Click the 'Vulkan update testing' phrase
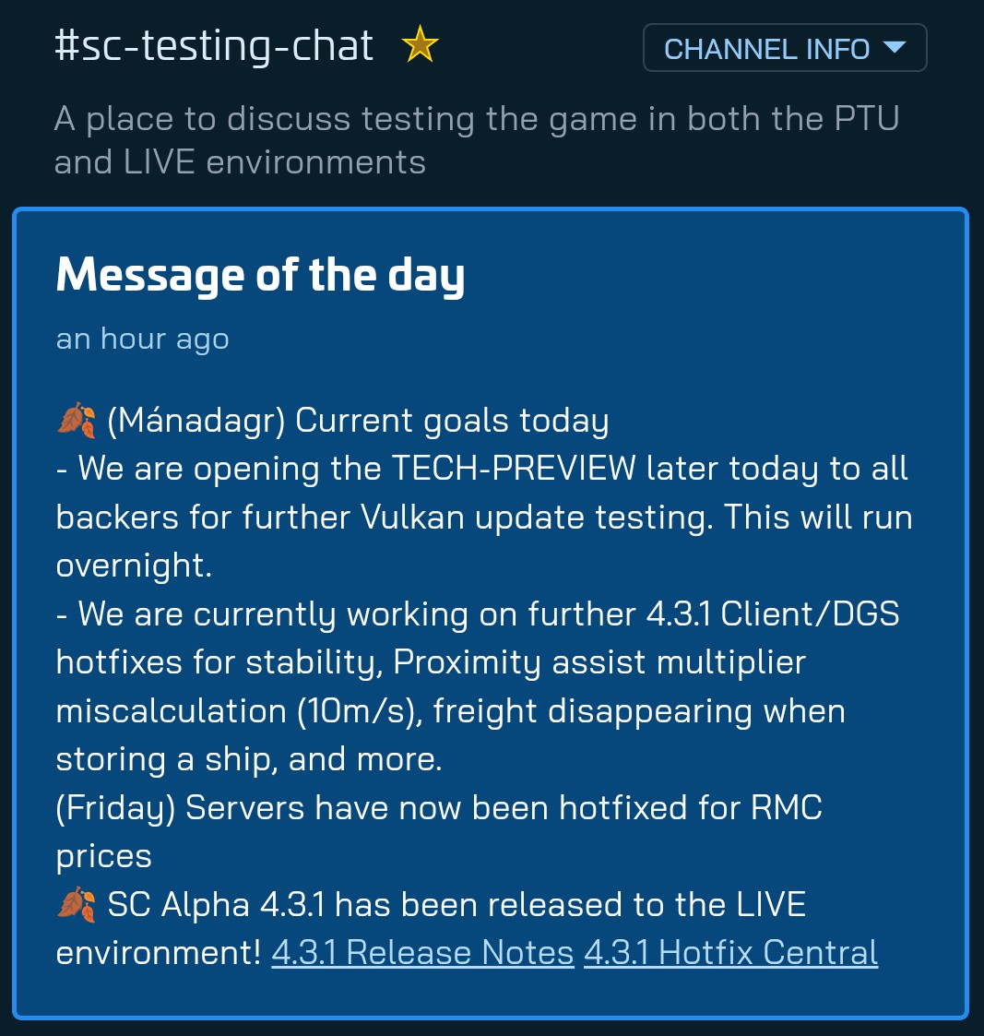The height and width of the screenshot is (1036, 984). point(536,518)
